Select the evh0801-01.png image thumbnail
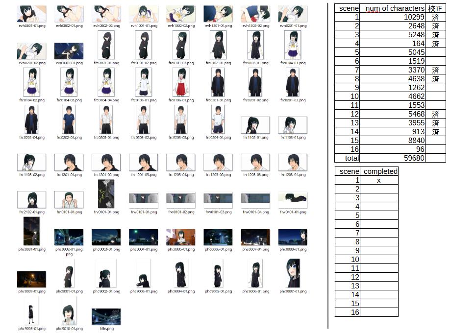The image size is (451, 333). (31, 14)
